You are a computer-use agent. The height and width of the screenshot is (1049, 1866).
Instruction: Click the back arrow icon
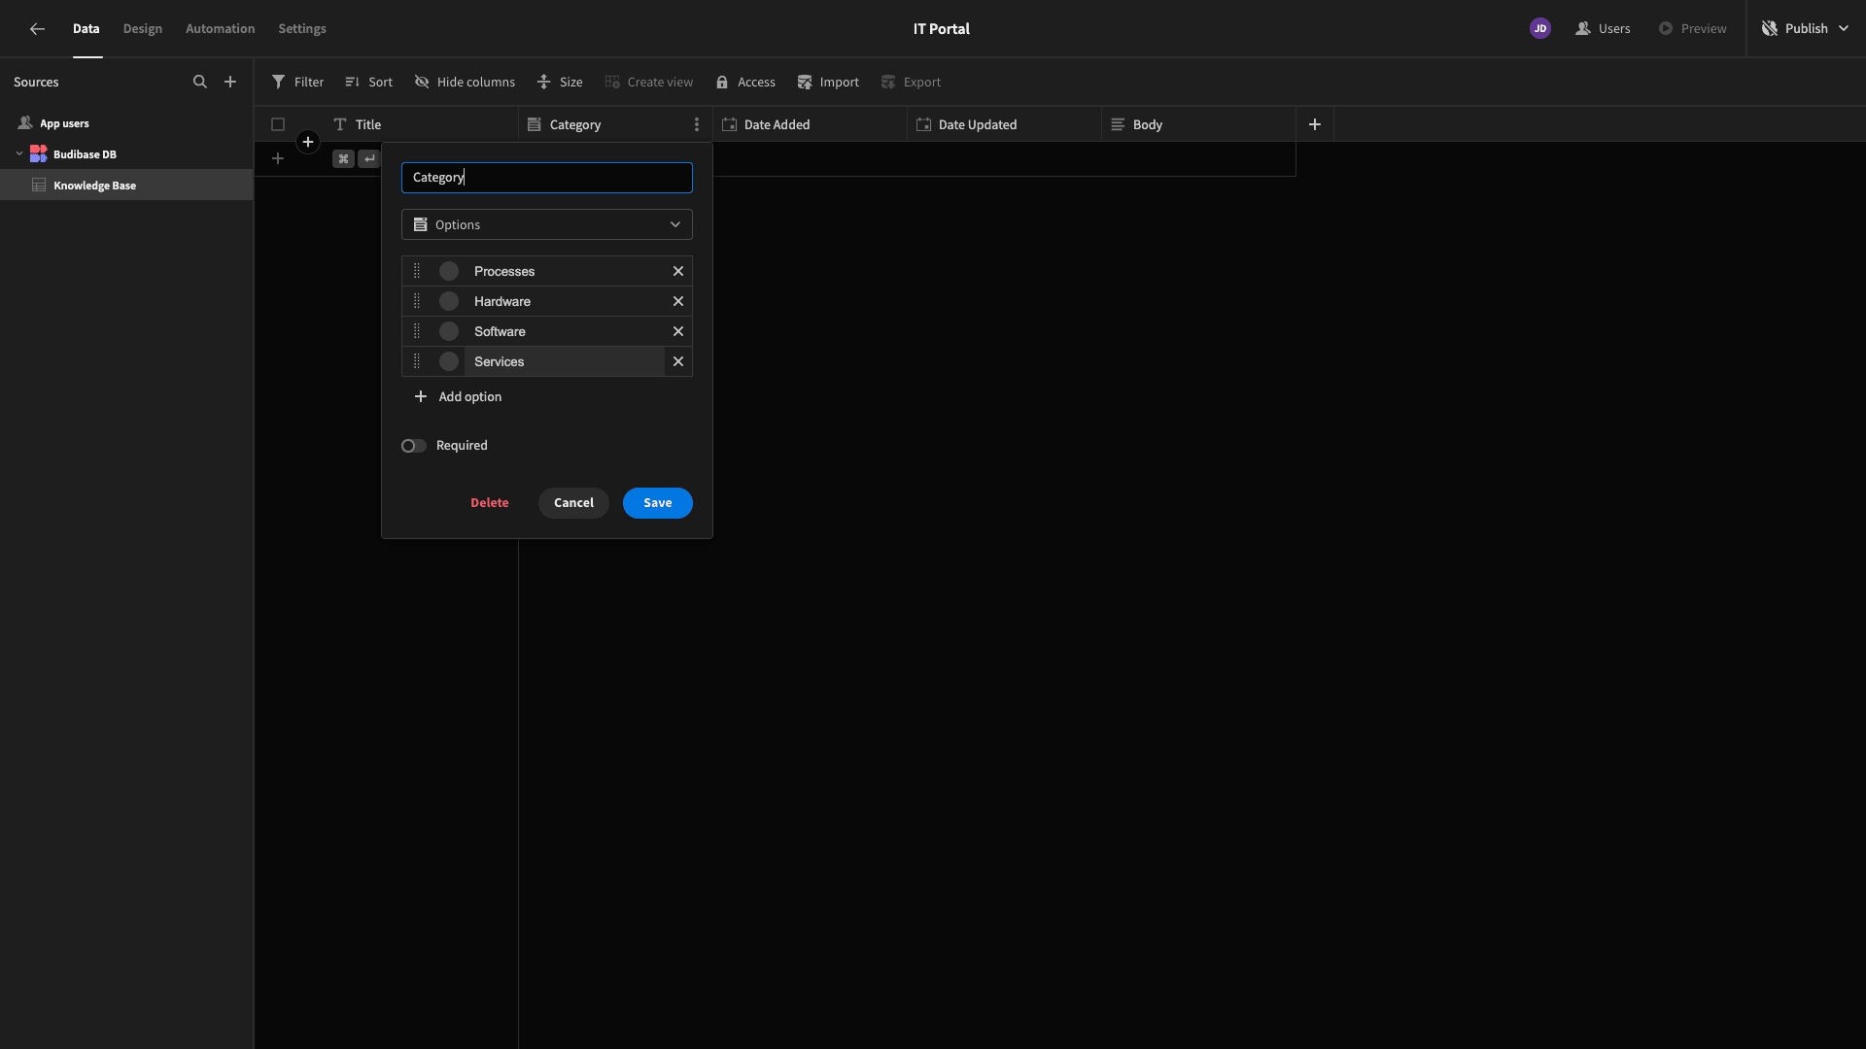coord(37,28)
